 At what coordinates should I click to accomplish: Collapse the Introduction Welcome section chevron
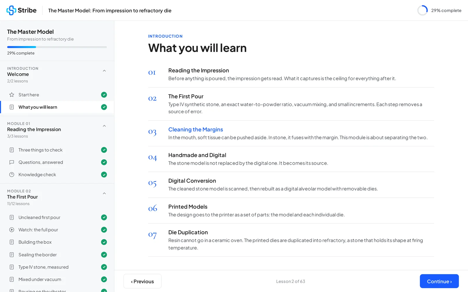coord(104,71)
